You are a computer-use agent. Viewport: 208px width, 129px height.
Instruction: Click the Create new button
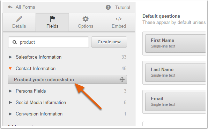109,42
